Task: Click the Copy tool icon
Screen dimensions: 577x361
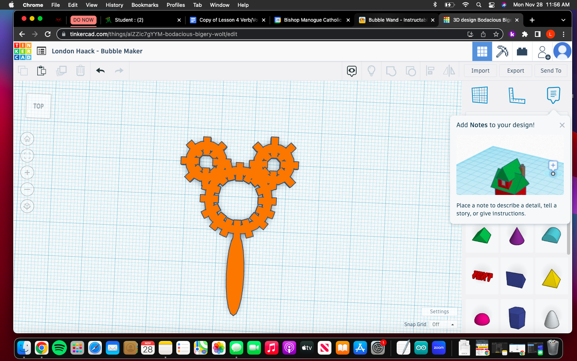Action: [23, 71]
